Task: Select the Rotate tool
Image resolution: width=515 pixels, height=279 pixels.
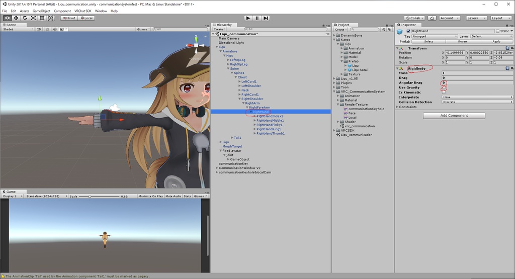Action: point(25,18)
